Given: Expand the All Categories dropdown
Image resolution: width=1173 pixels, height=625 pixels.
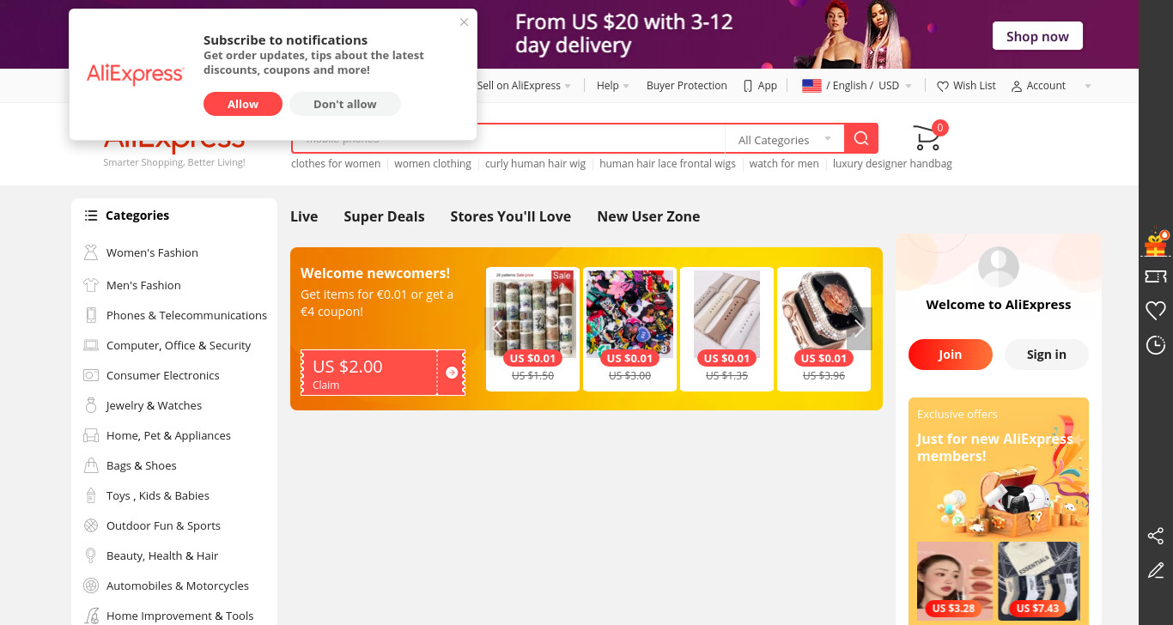Looking at the screenshot, I should (785, 139).
